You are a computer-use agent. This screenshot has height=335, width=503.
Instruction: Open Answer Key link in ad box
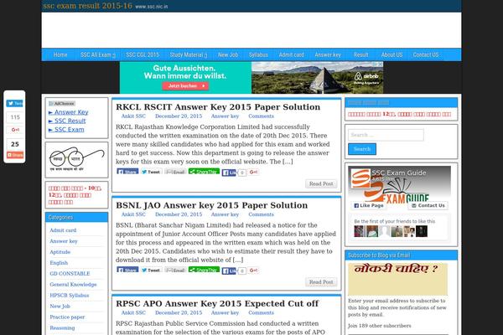(69, 112)
